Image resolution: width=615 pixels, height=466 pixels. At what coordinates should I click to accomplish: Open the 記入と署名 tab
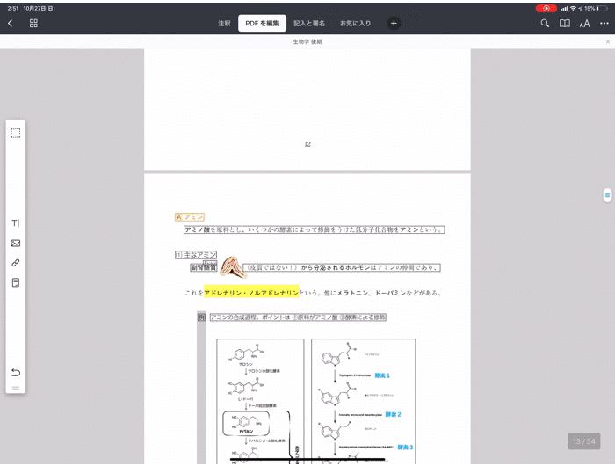[x=309, y=24]
